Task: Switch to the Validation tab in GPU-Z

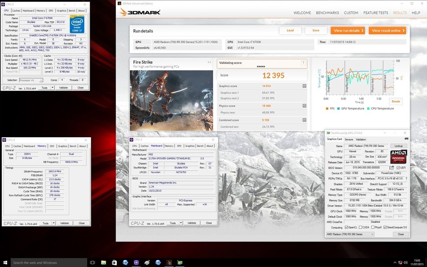Action: [x=361, y=139]
